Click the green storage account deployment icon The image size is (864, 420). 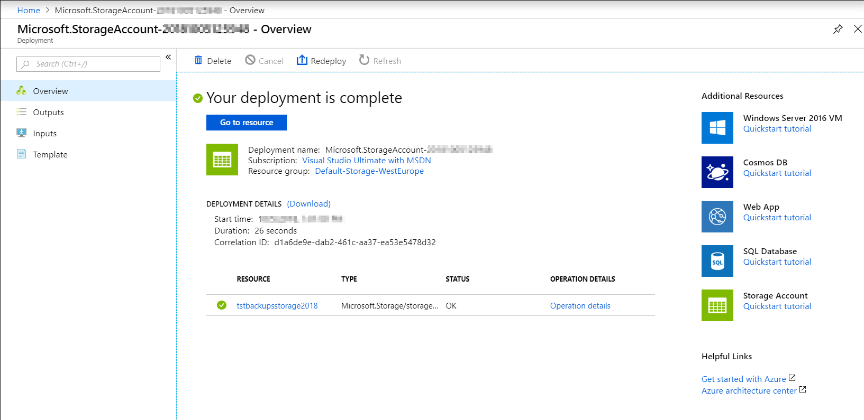coord(222,160)
